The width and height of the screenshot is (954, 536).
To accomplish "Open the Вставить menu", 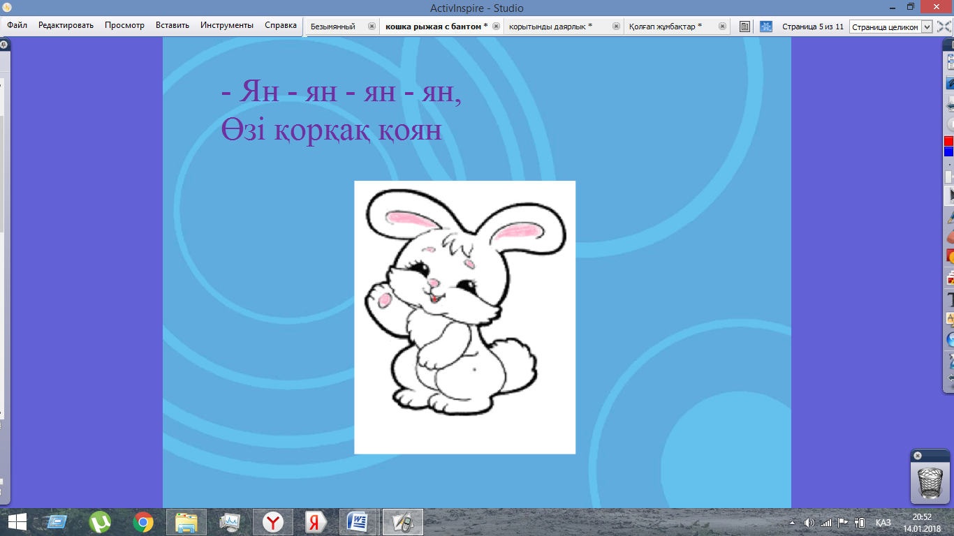I will [173, 25].
